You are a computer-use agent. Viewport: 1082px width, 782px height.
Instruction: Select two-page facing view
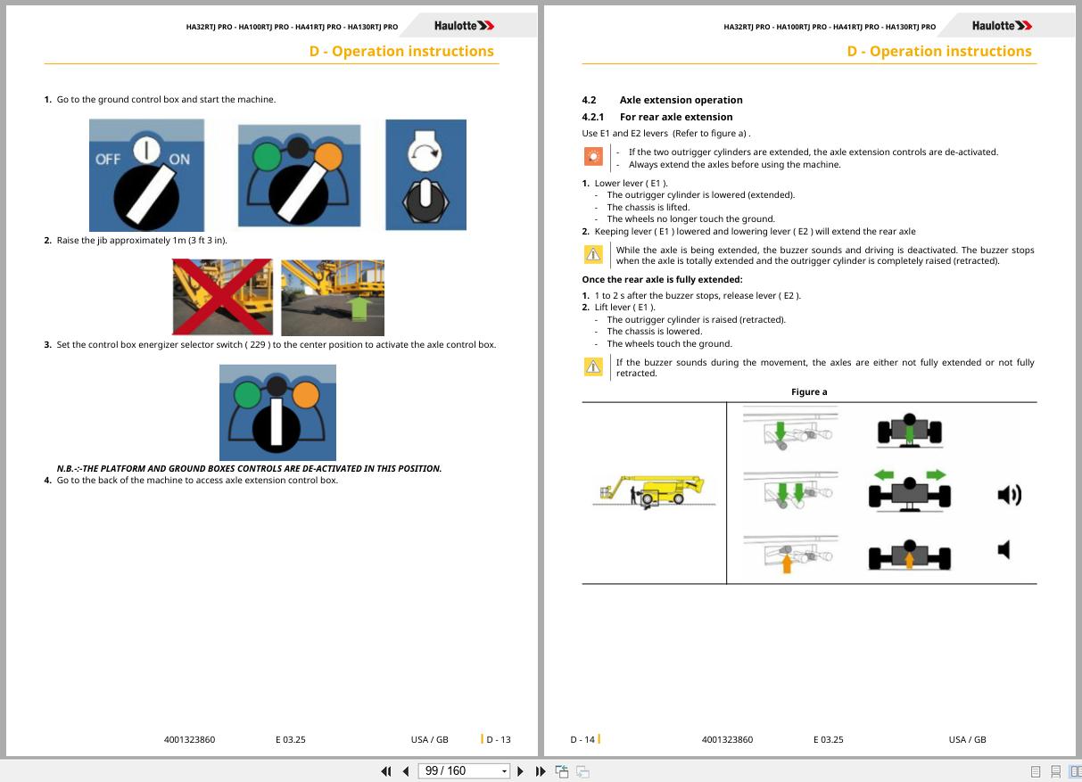pyautogui.click(x=1075, y=771)
